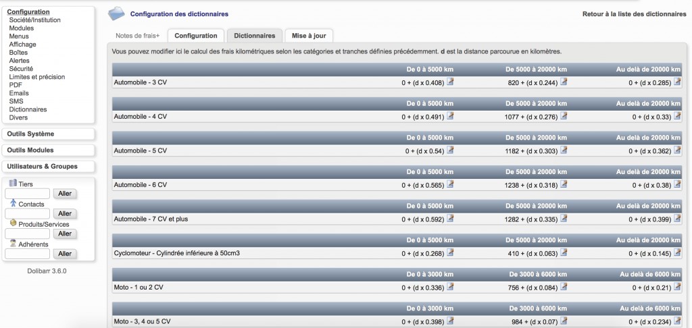This screenshot has width=692, height=328.
Task: Open the Emails menu entry
Action: 19,93
